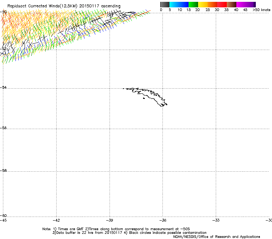The image size is (272, 239).
Task: Click the -42 longitude axis label
Action: (x=56, y=220)
